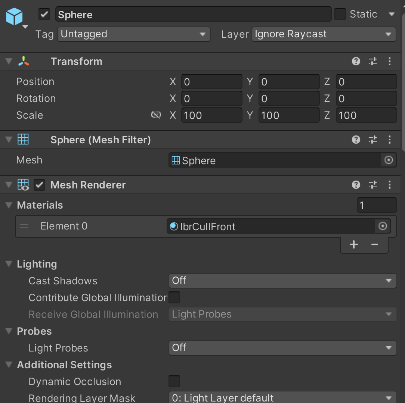Screen dimensions: 405x403
Task: Open the Mesh object picker
Action: pyautogui.click(x=389, y=160)
